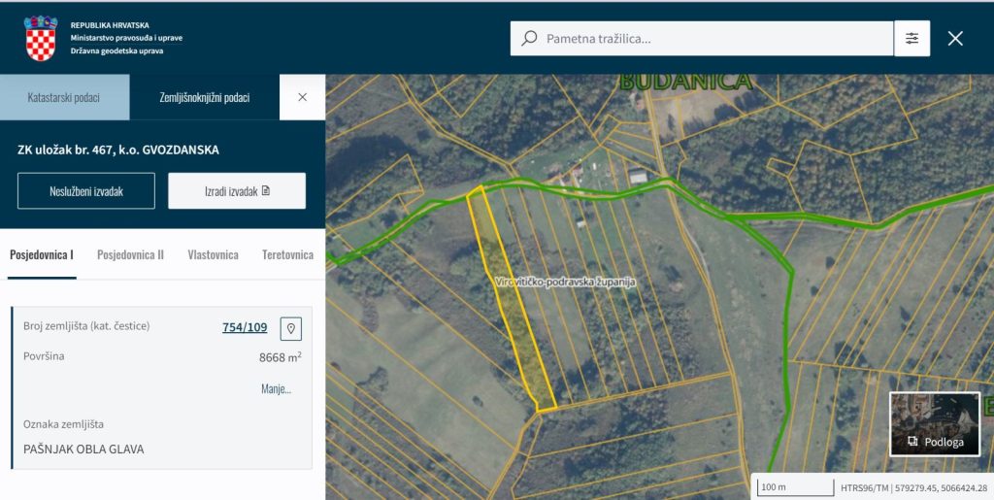Switch to Vlastovnica tab

pos(213,255)
